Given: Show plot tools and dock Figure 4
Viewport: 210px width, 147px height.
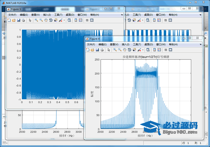Looking at the screenshot, I should pos(170,50).
